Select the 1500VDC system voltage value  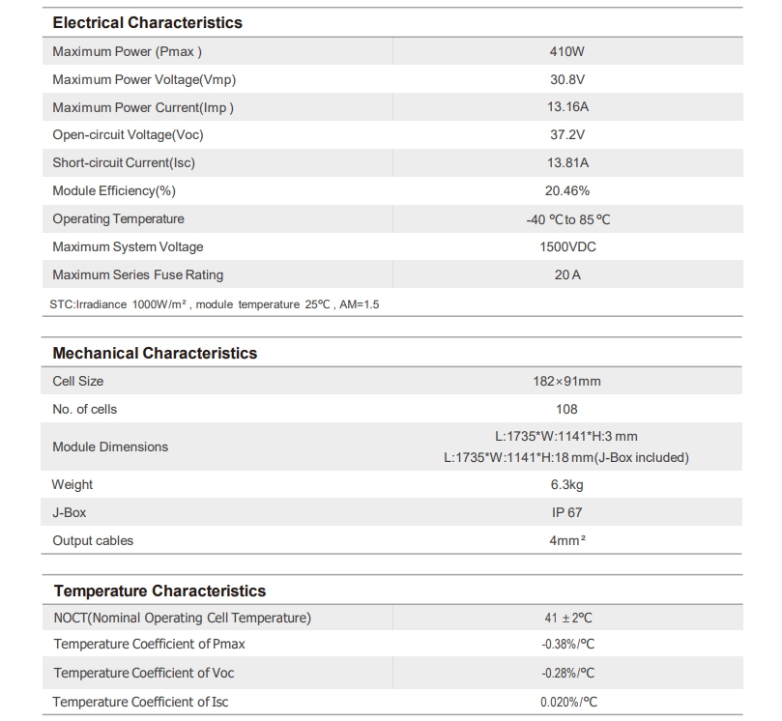pyautogui.click(x=567, y=246)
